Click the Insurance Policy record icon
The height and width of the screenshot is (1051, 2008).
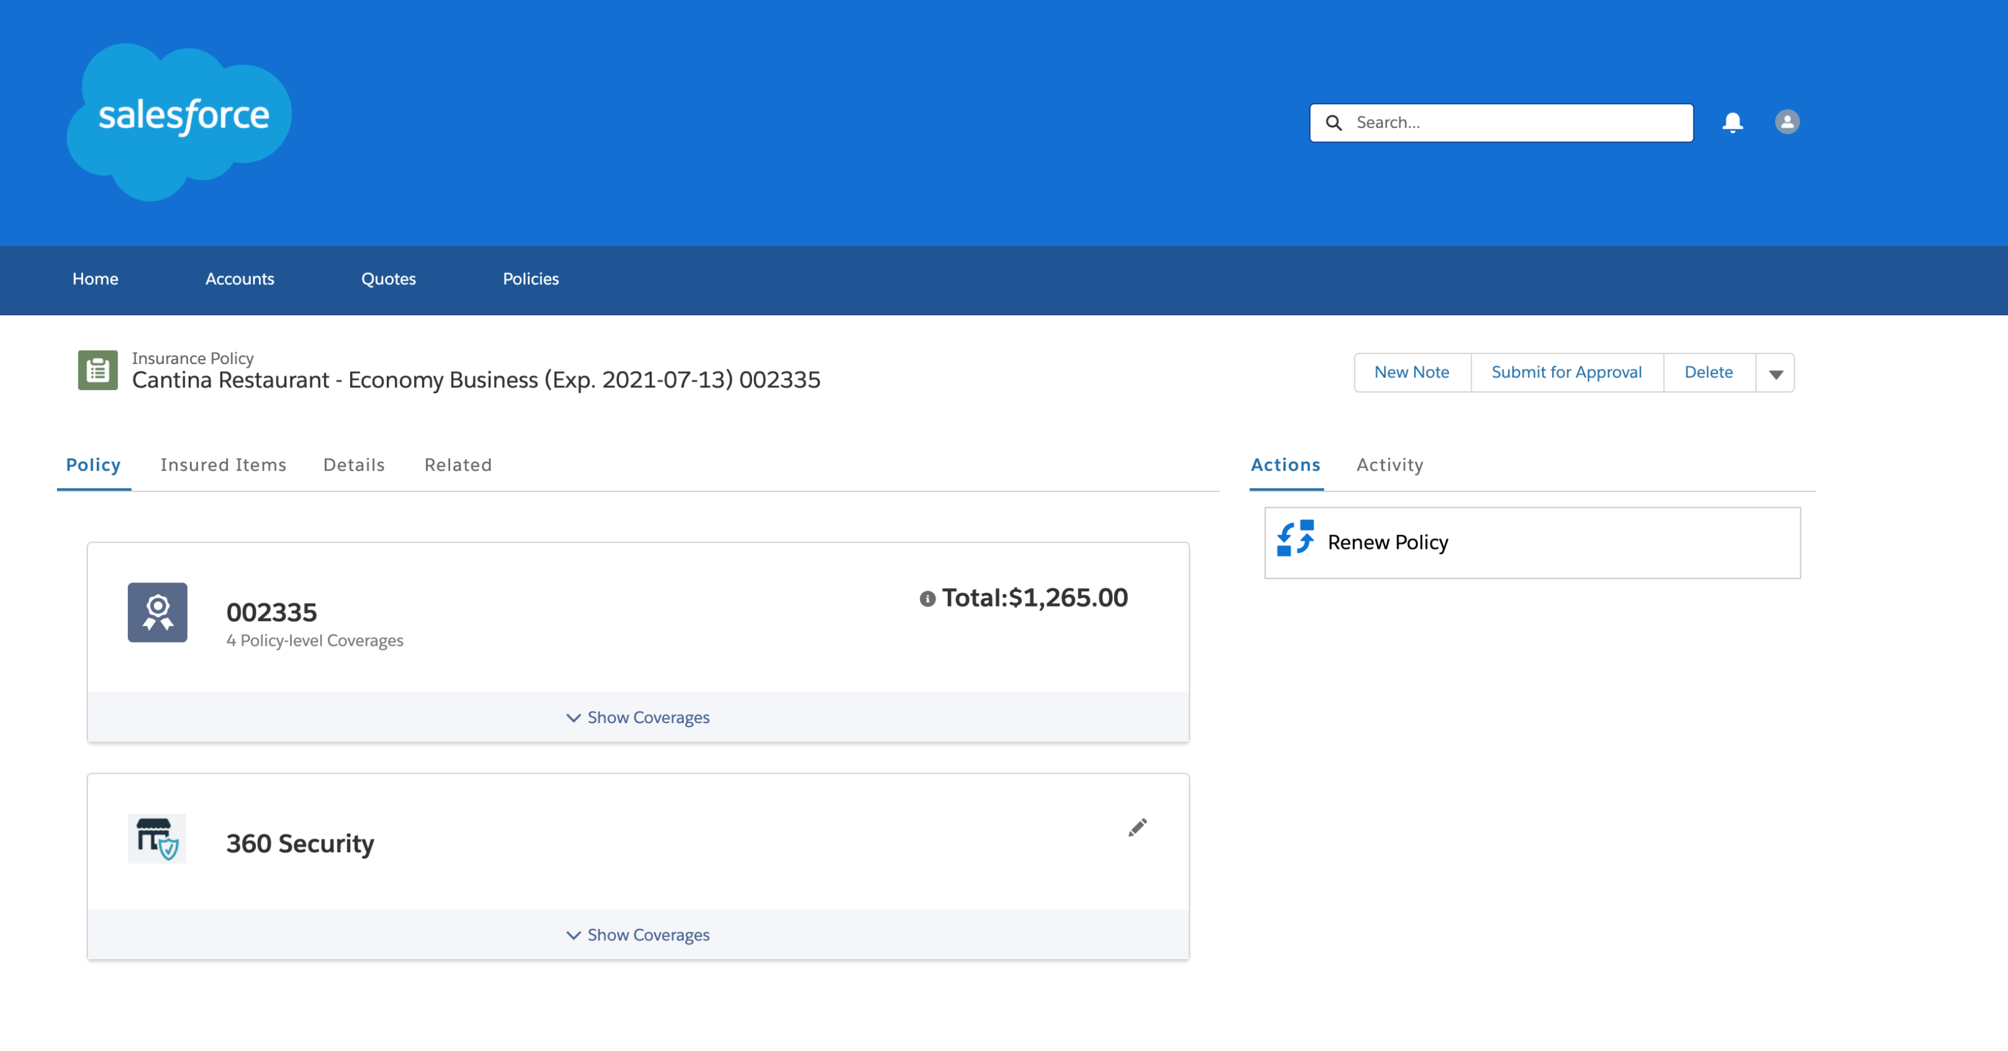coord(97,370)
